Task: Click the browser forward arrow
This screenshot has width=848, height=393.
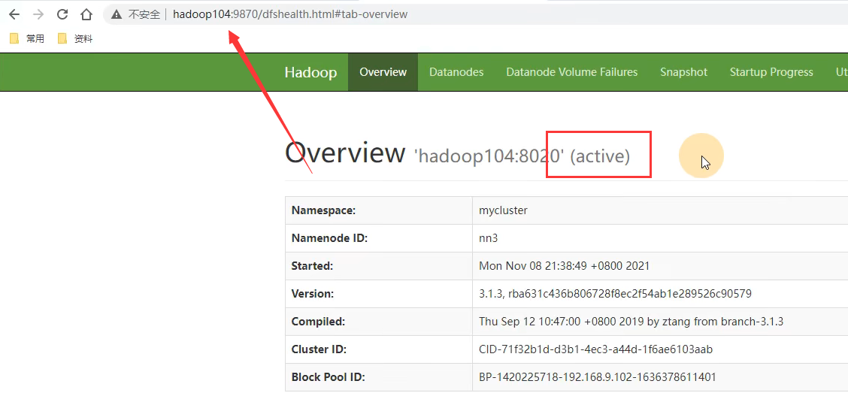Action: (x=38, y=14)
